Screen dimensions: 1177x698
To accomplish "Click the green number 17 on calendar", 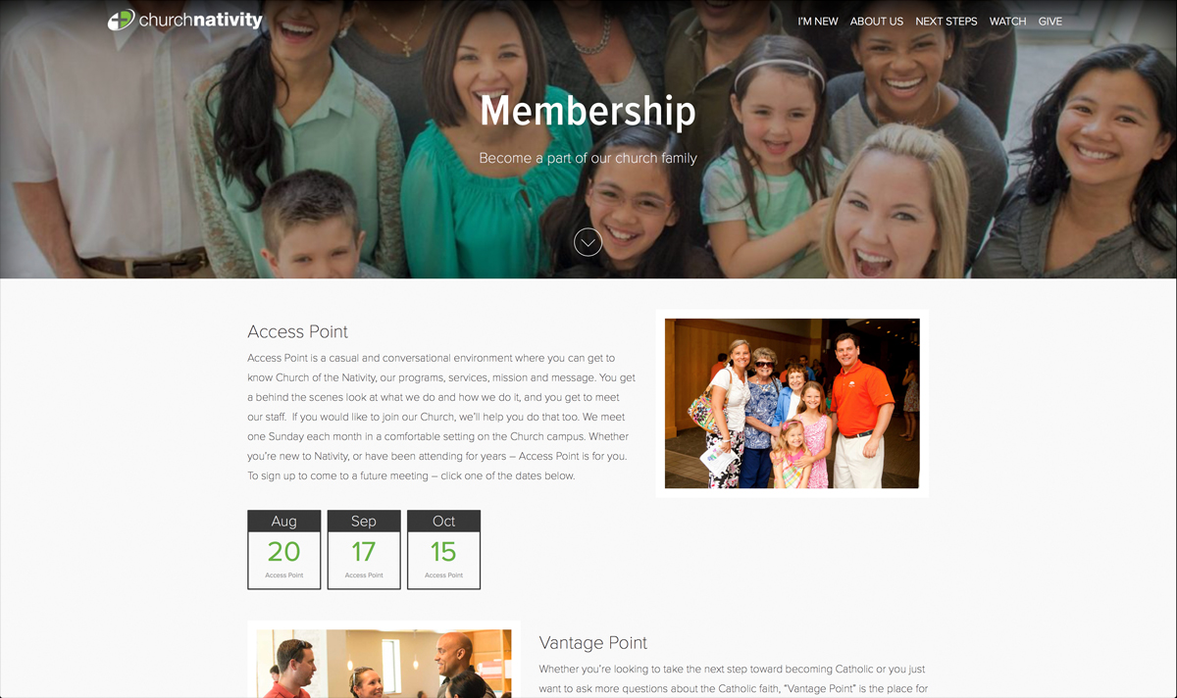I will [364, 552].
